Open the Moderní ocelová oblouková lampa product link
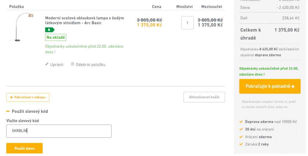The width and height of the screenshot is (308, 156). click(85, 20)
